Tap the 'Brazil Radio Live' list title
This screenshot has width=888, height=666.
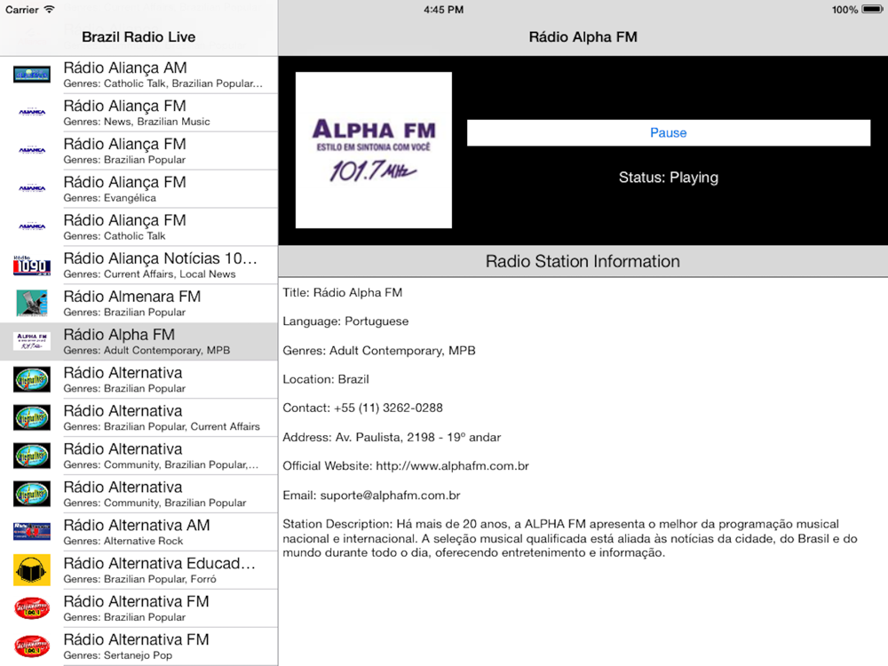139,36
